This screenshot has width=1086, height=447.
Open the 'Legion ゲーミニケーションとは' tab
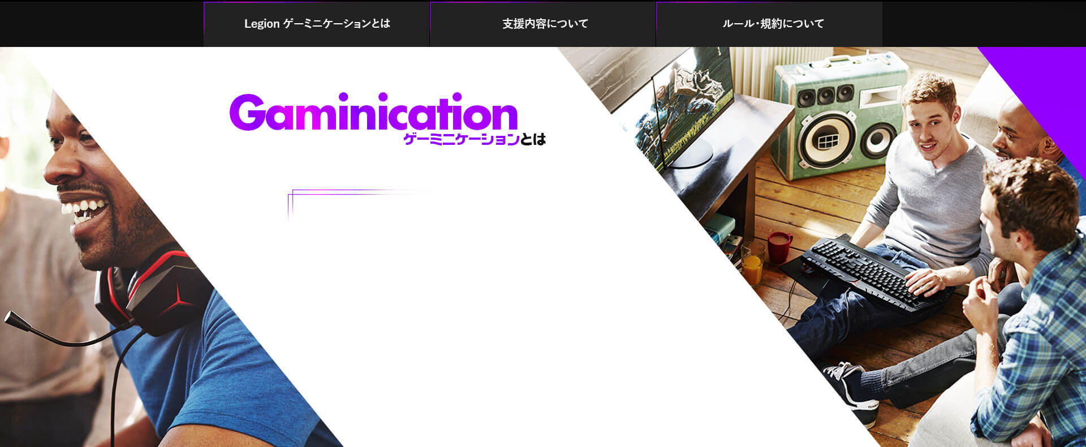[317, 24]
